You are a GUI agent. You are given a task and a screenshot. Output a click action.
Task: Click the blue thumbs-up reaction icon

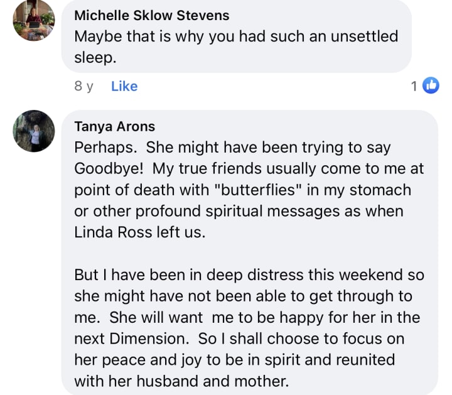pos(431,86)
